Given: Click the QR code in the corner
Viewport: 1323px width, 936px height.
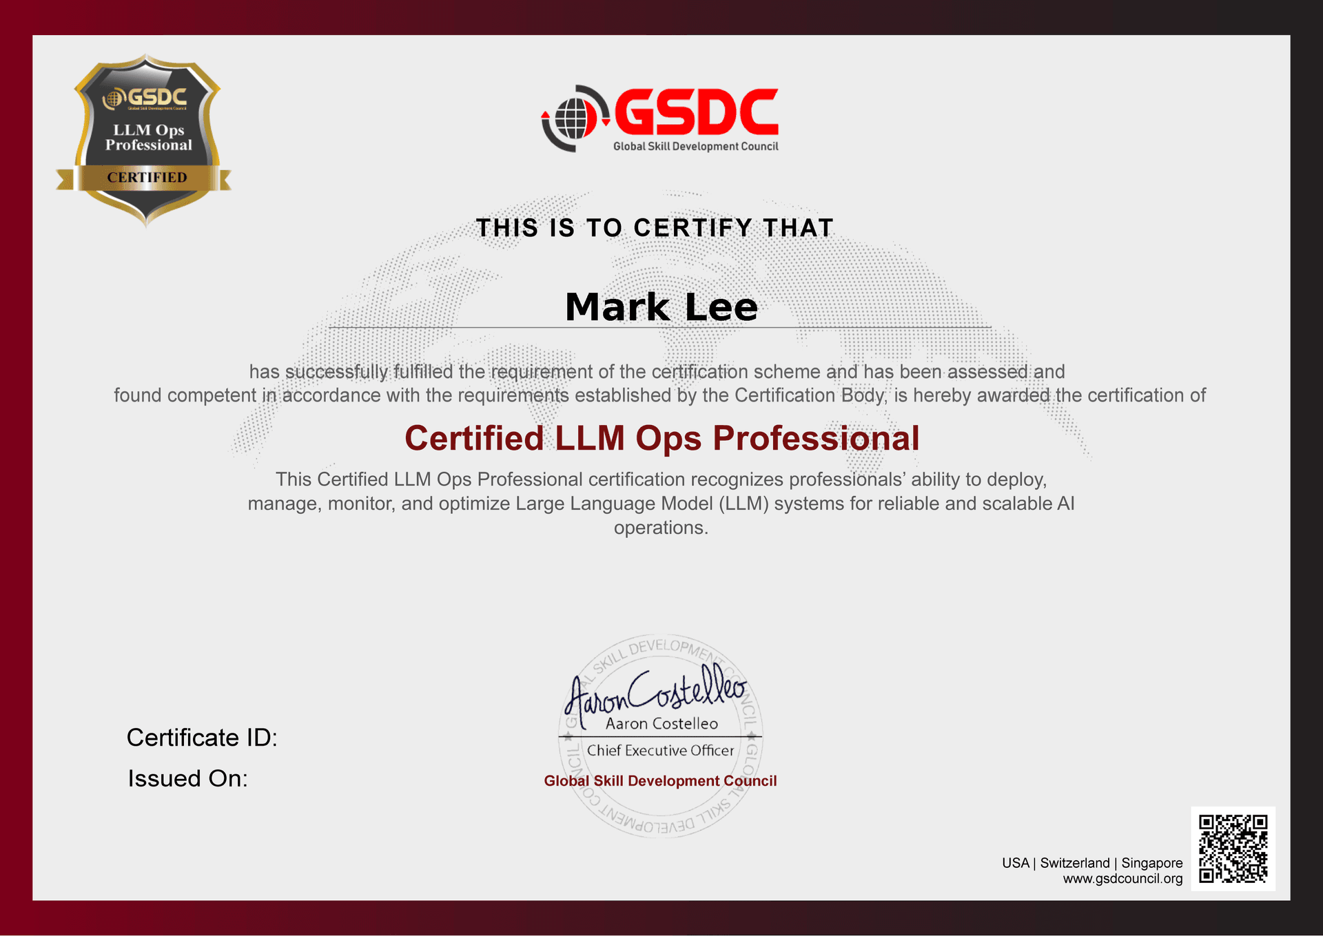Looking at the screenshot, I should [1233, 849].
